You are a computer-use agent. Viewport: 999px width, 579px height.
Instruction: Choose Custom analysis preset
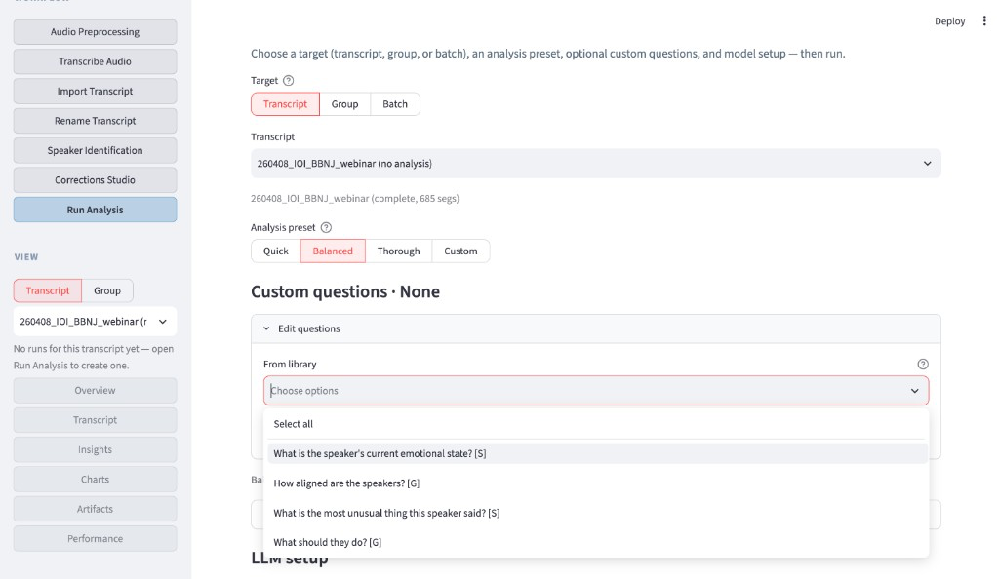point(460,251)
